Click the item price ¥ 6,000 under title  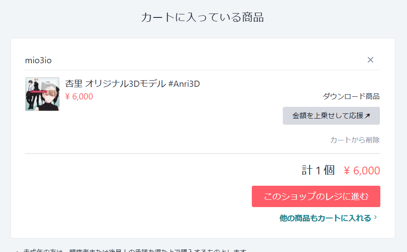[x=79, y=97]
